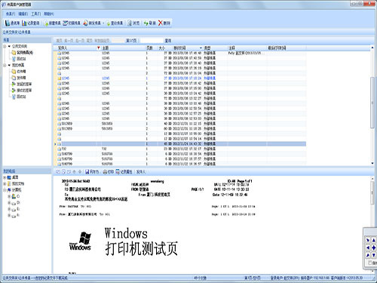The image size is (377, 283).
Task: Click the query button right of search field
Action: coord(168,41)
